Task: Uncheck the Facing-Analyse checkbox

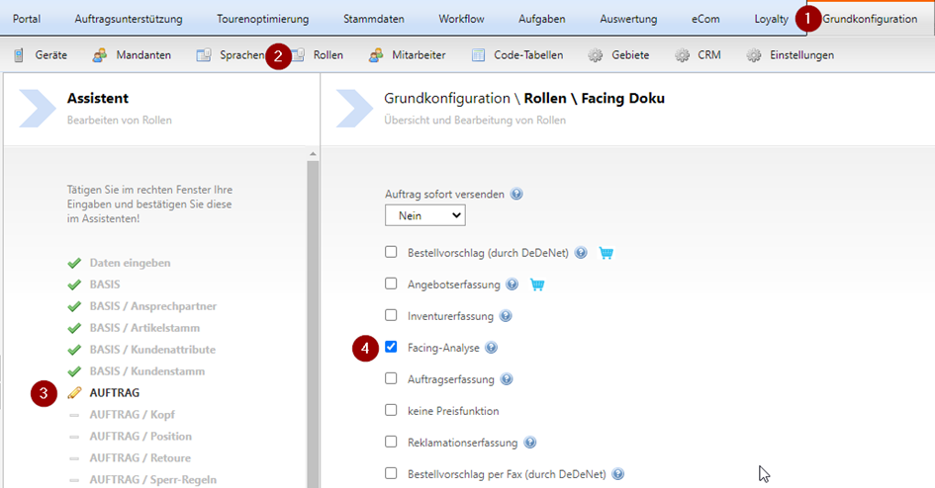Action: click(x=391, y=347)
